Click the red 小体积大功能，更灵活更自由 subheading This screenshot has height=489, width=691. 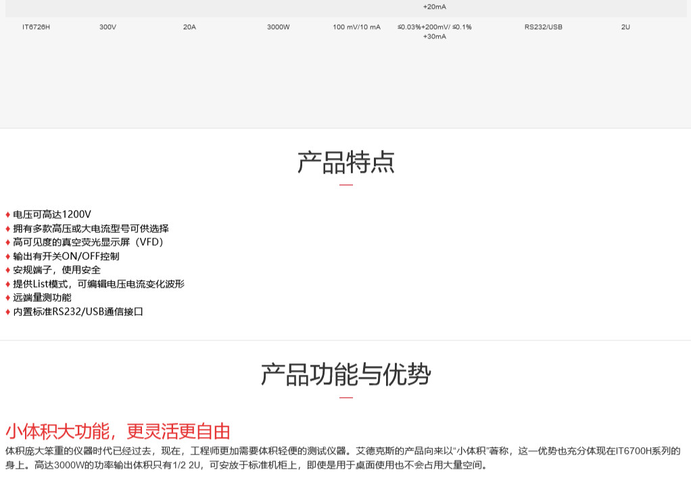[118, 431]
